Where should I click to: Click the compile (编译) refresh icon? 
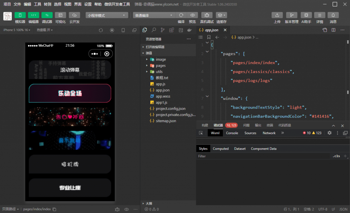[x=181, y=15]
